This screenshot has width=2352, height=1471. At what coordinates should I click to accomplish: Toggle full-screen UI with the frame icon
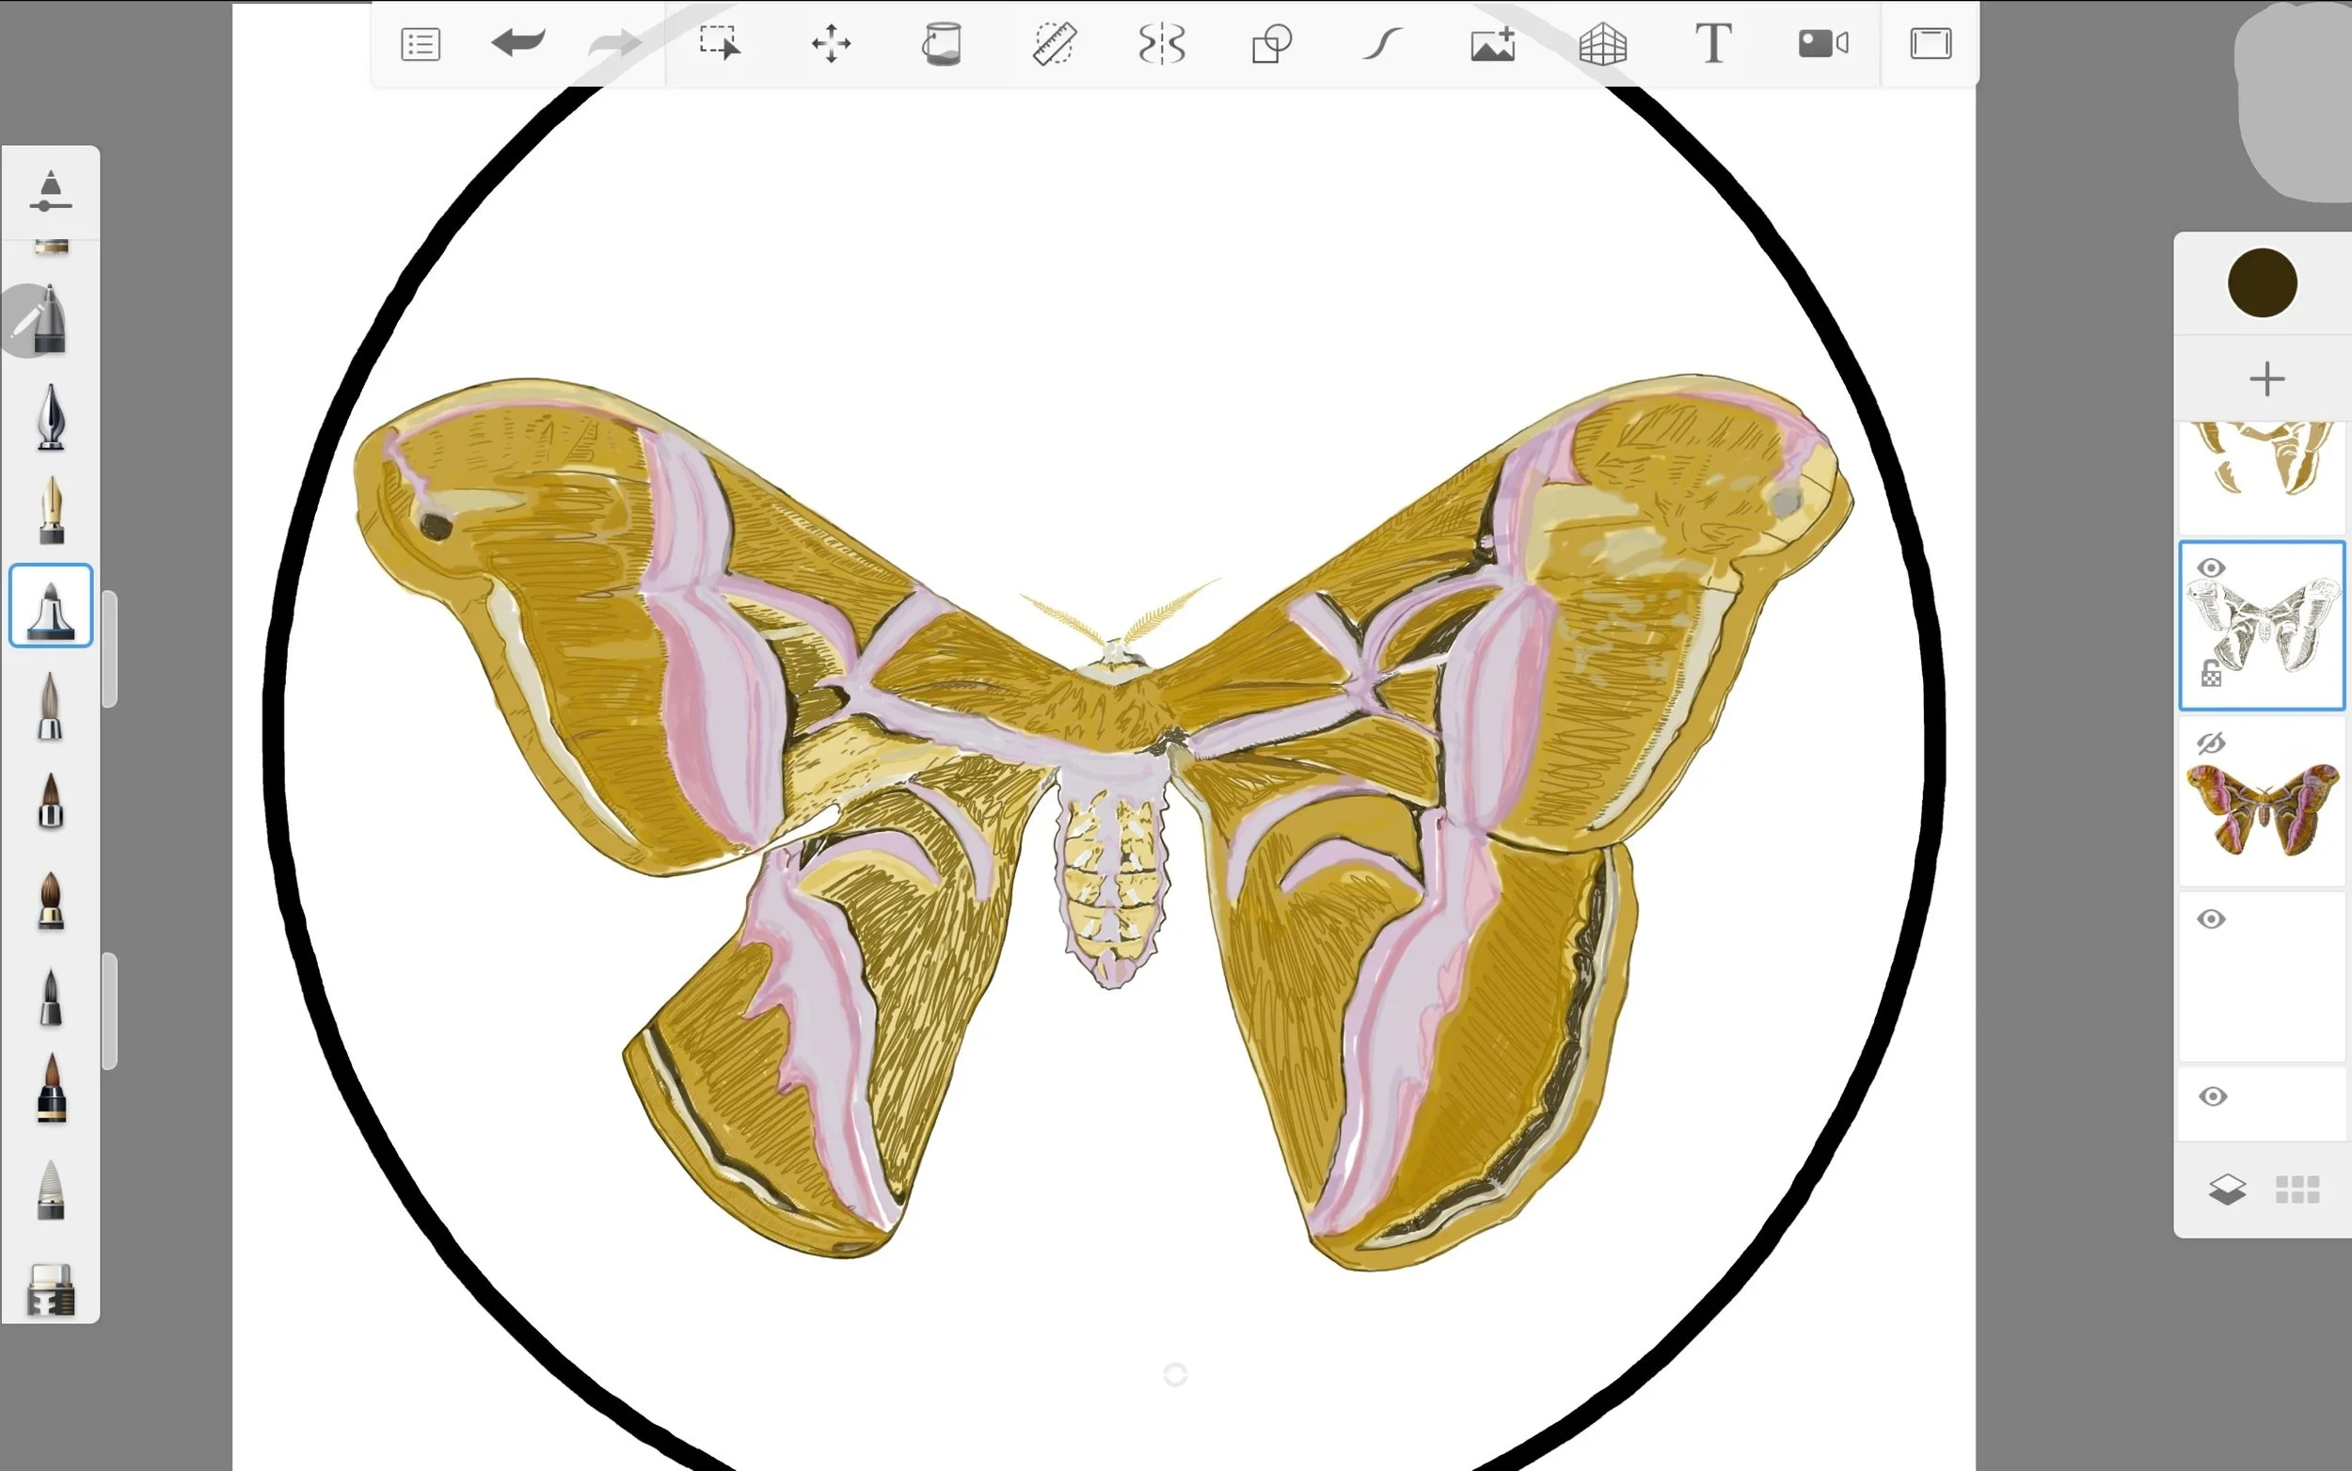point(1930,44)
